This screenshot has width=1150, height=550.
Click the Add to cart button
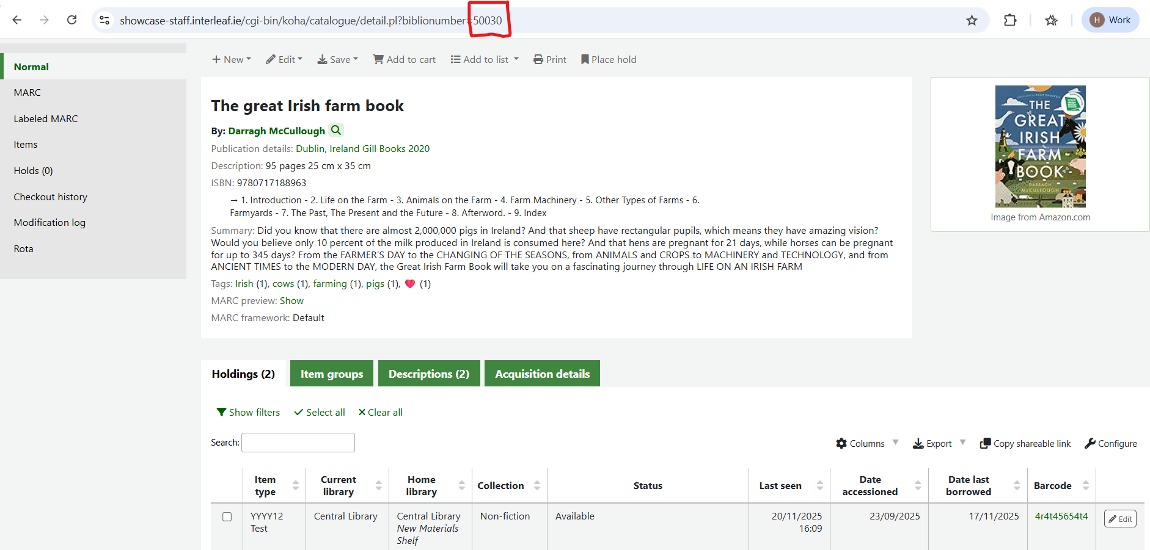point(405,59)
